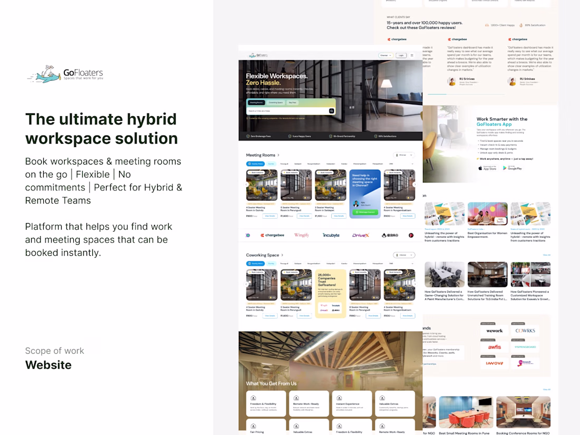580x435 pixels.
Task: Click the search cities and areas field
Action: click(287, 111)
